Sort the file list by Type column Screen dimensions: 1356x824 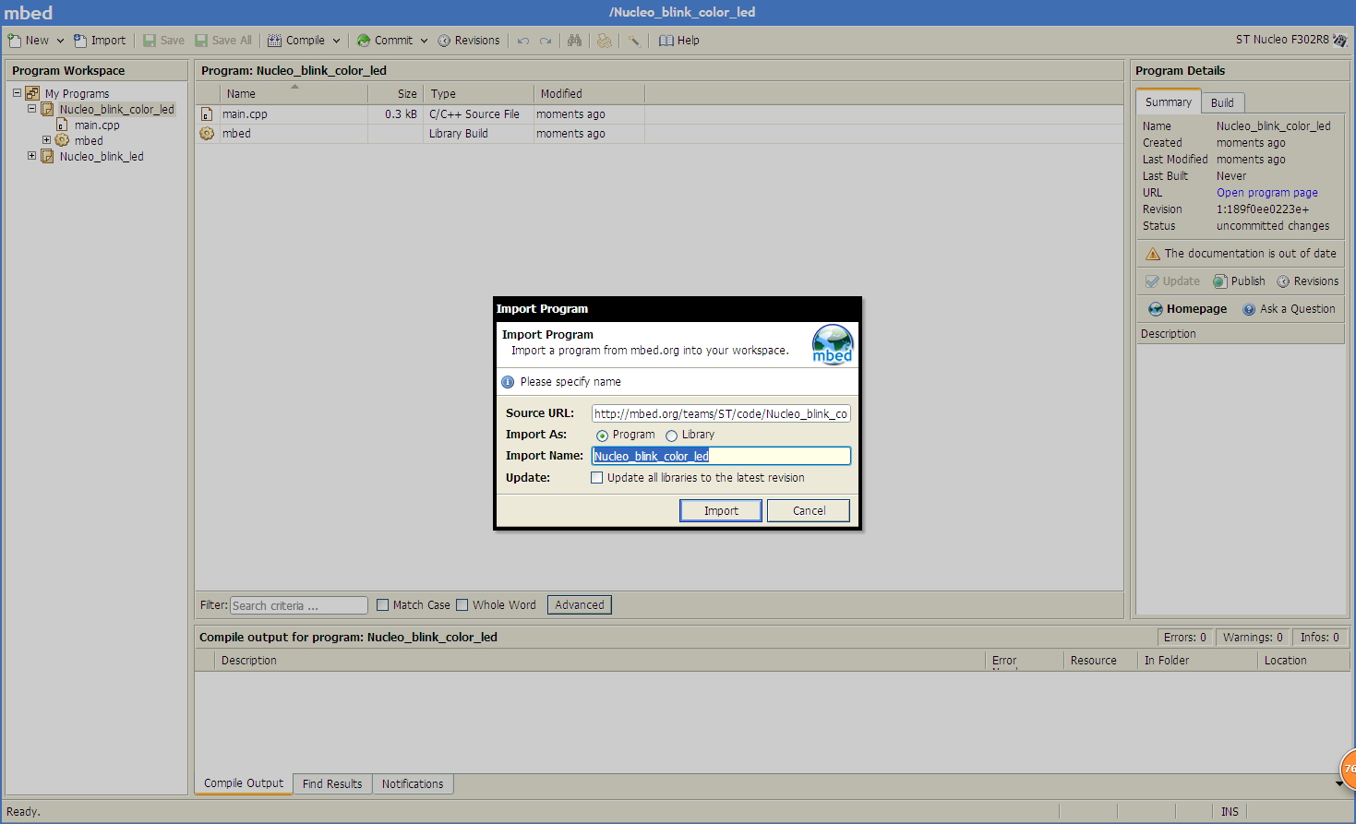[478, 94]
